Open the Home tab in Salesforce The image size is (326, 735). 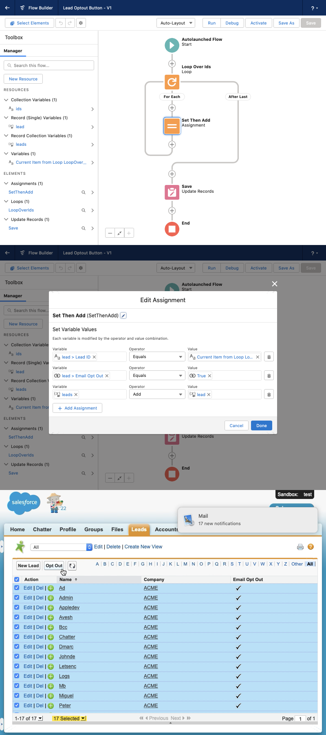(18, 530)
